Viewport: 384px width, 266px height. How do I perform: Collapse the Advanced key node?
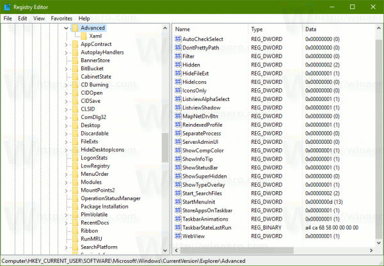(66, 28)
